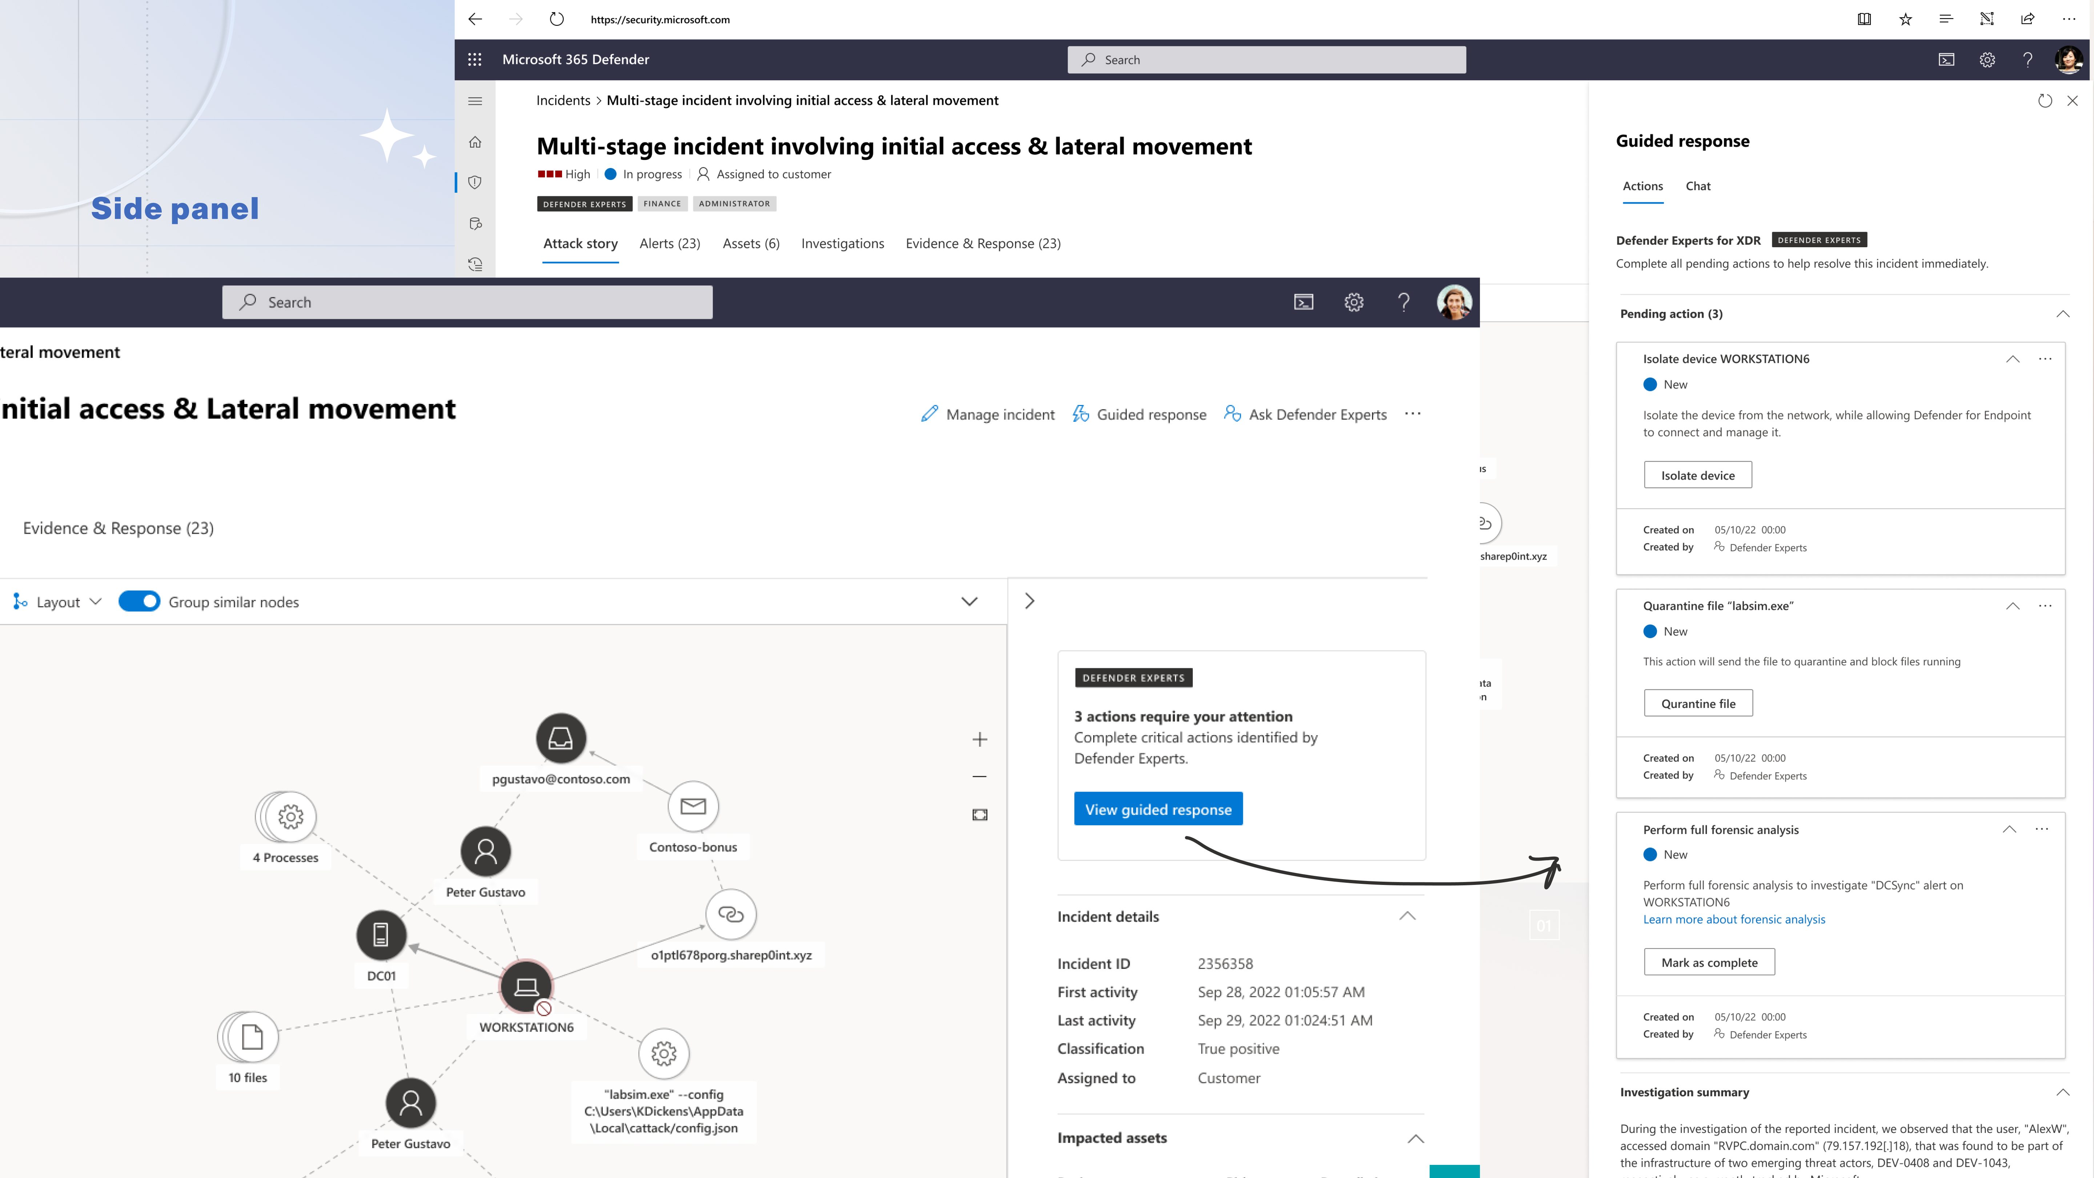Open the shield Incidents sidebar icon
Screen dimensions: 2094x1178
475,182
